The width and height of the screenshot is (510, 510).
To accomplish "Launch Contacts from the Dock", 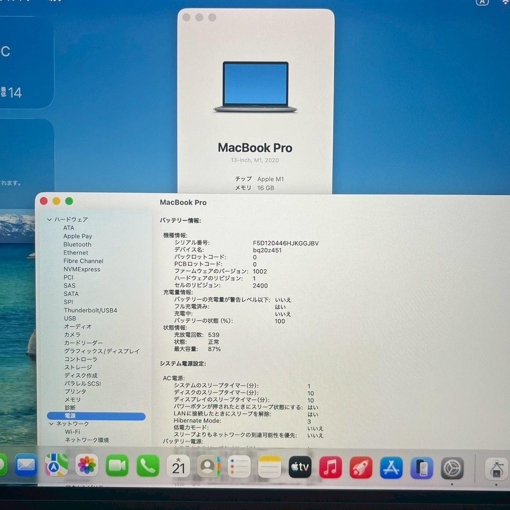I will (208, 467).
